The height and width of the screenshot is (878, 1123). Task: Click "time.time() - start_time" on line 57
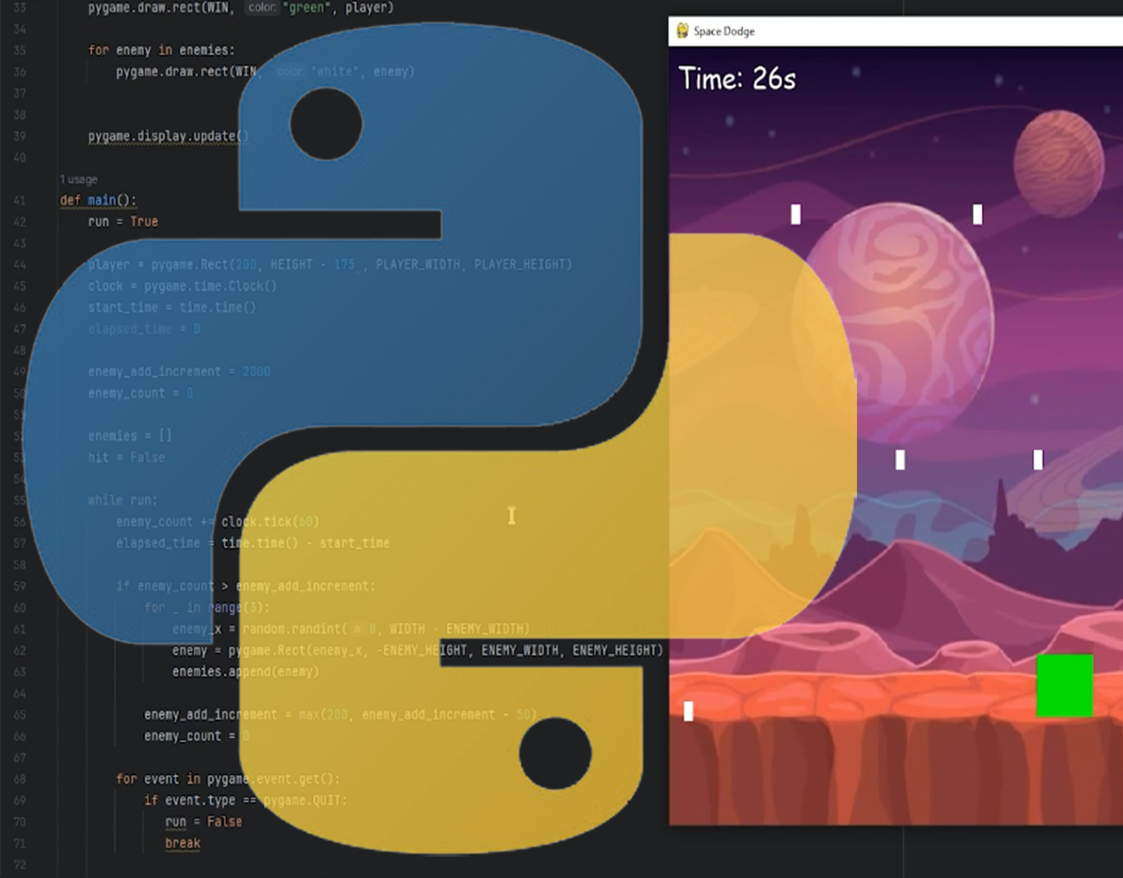pyautogui.click(x=305, y=543)
